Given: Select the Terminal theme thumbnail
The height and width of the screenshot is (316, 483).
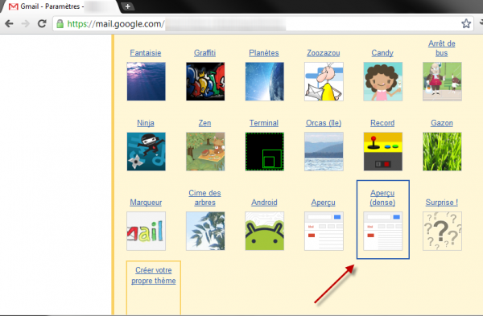Looking at the screenshot, I should [264, 151].
